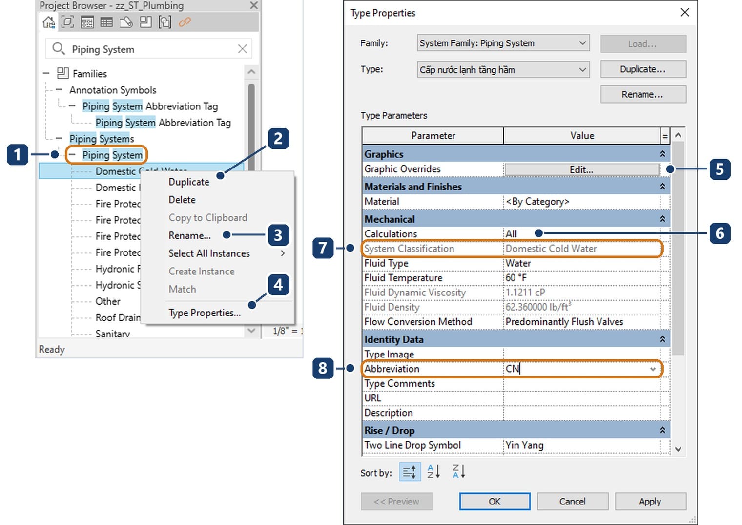
Task: Click the Predominantly Flush Valves value
Action: coord(564,322)
